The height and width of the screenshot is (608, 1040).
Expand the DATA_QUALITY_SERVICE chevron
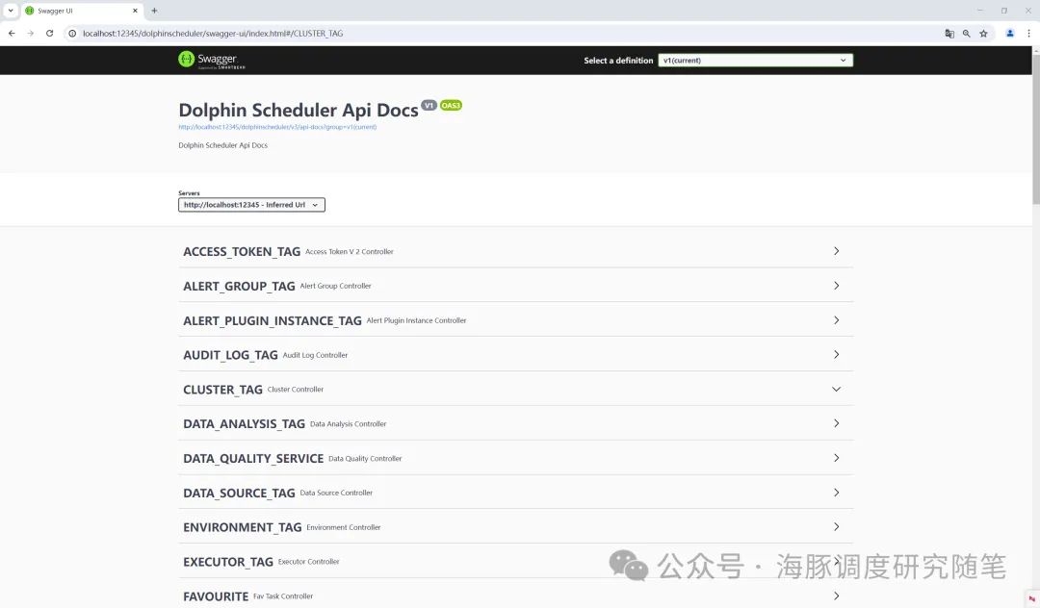pos(836,458)
